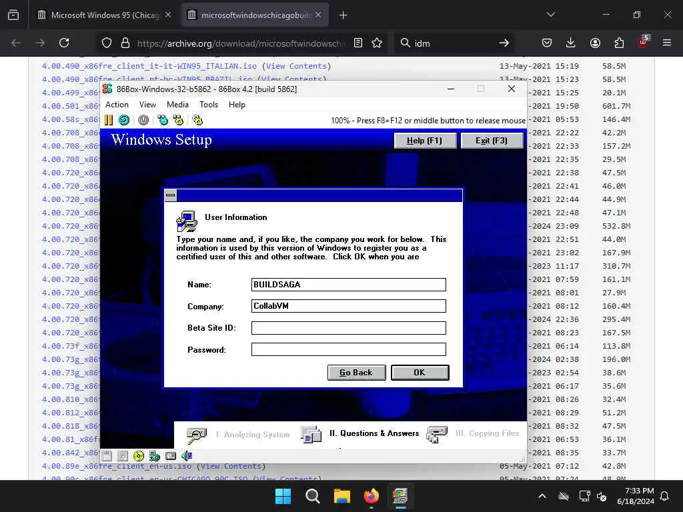Open View Contents link for ITALIAN.iso
The height and width of the screenshot is (512, 683).
point(296,66)
